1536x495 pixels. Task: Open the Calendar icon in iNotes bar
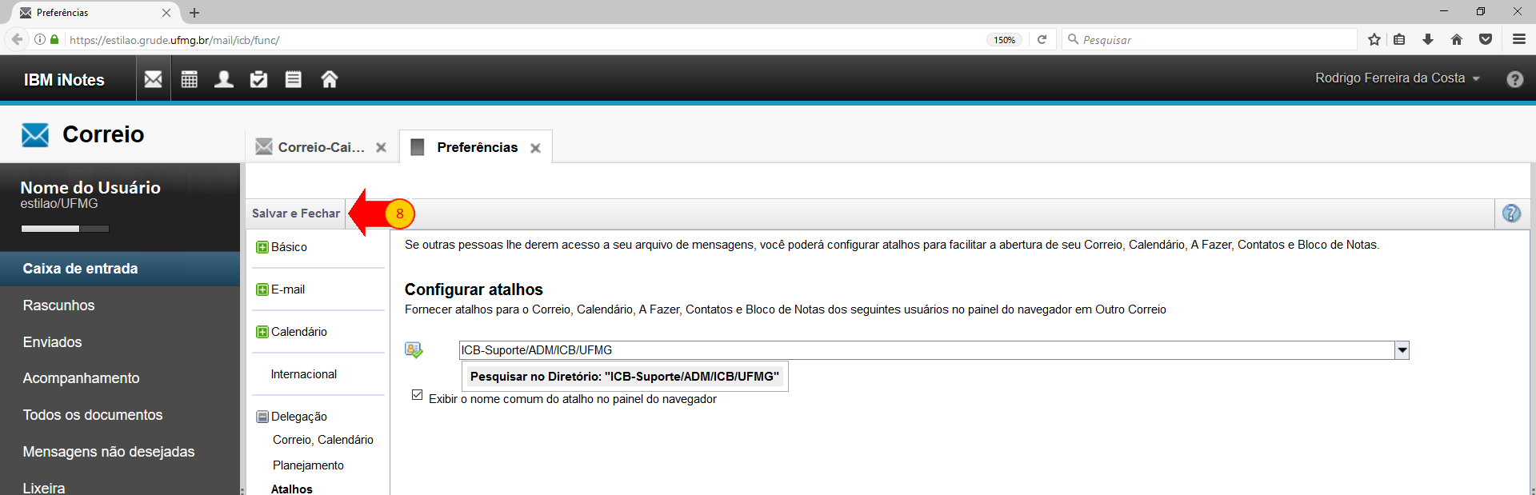tap(189, 79)
